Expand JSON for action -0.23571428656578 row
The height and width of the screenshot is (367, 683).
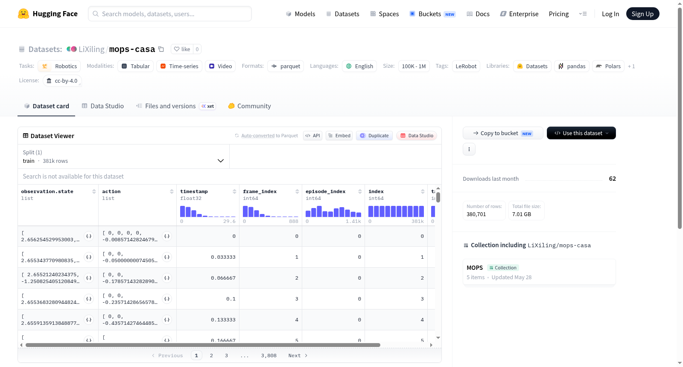(167, 299)
